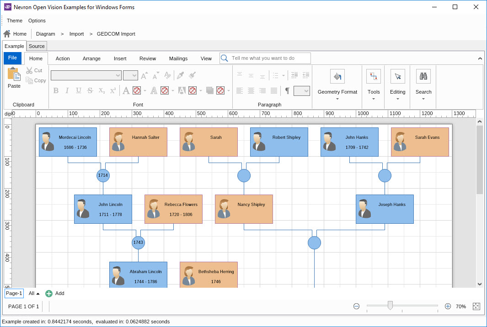Open the Search binoculars tool
The image size is (487, 327).
[x=423, y=76]
